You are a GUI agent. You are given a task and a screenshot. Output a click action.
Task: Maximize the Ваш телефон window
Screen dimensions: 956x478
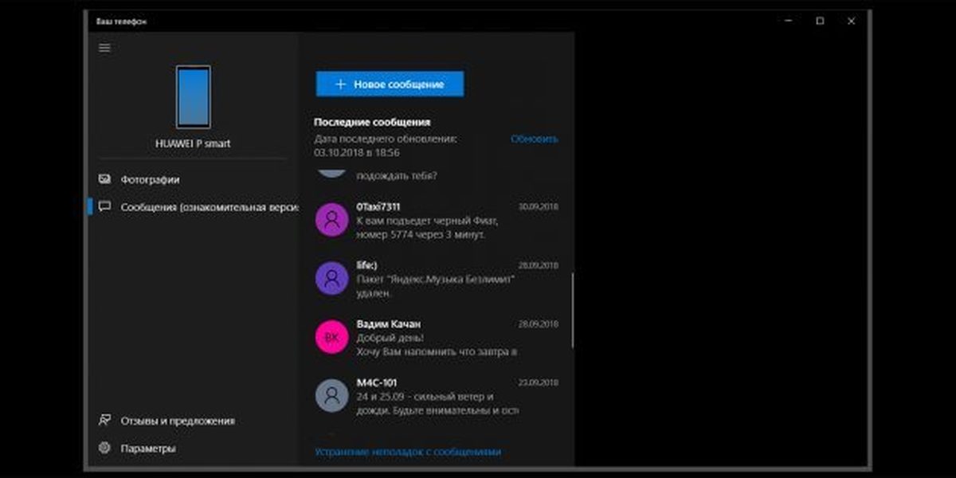(820, 22)
